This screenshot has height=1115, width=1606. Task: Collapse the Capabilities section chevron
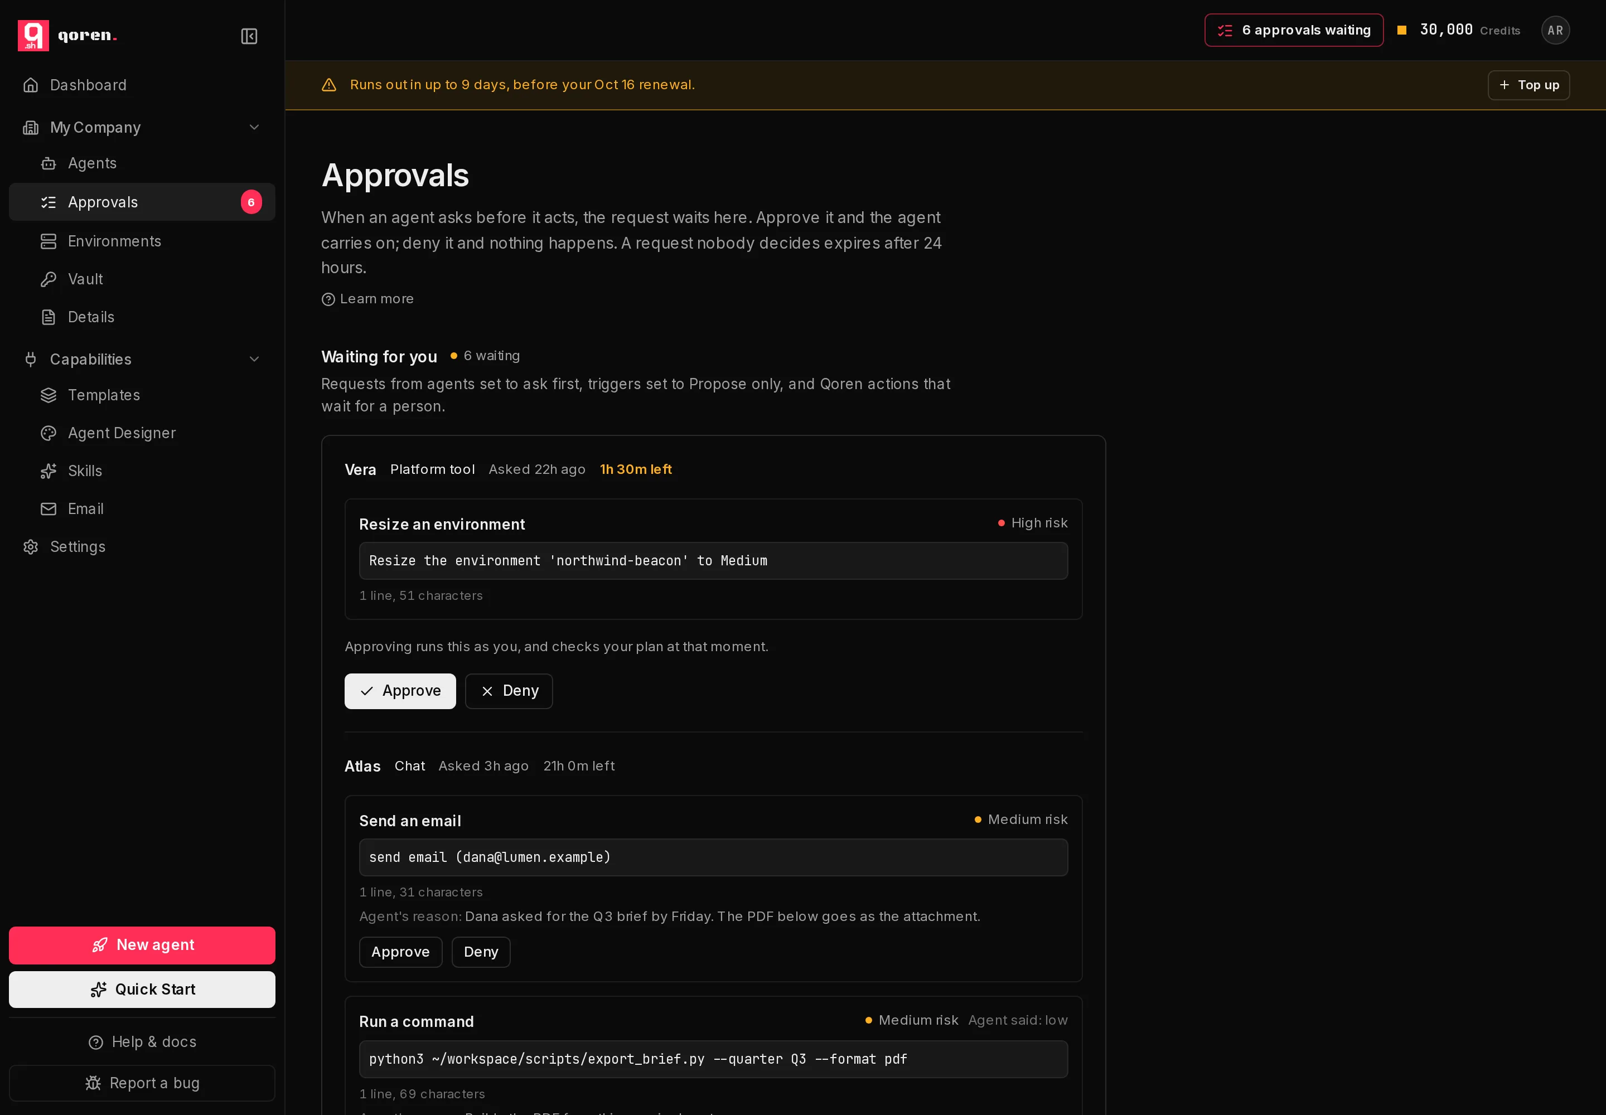(254, 359)
